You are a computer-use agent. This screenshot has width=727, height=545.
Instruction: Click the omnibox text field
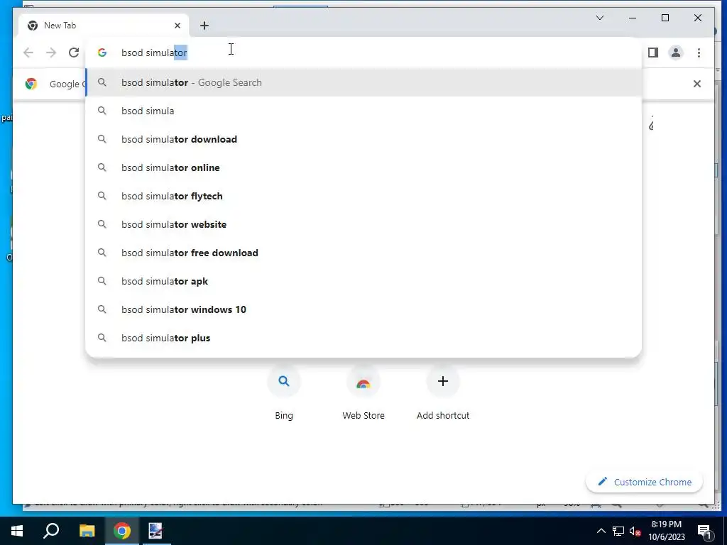(x=363, y=53)
